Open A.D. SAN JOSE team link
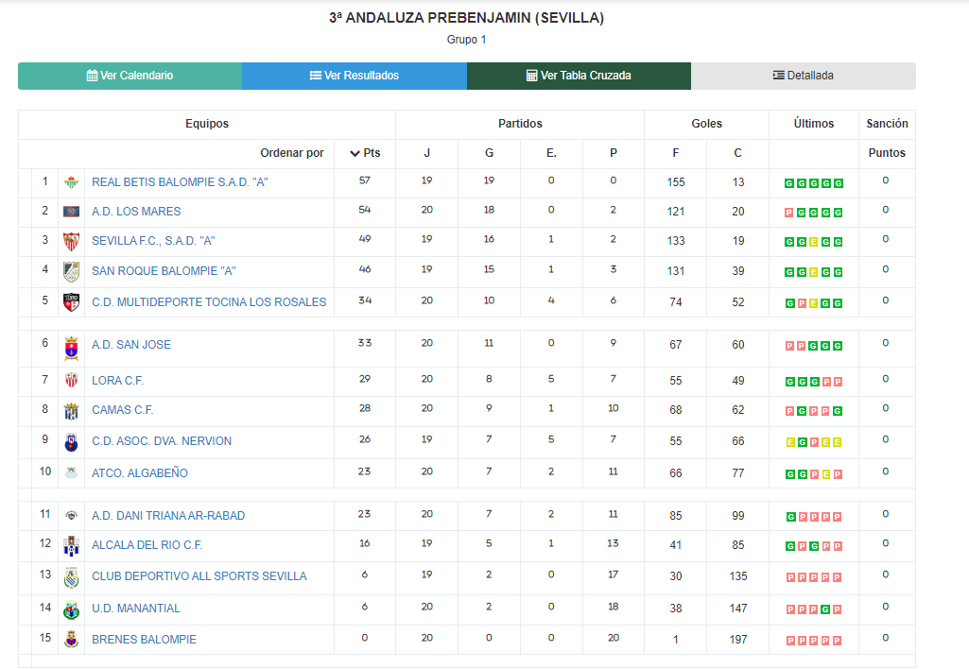This screenshot has height=669, width=969. 131,345
